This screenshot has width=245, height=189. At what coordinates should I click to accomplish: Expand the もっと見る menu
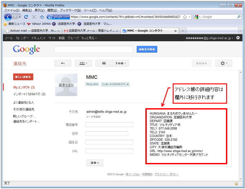(x=89, y=38)
